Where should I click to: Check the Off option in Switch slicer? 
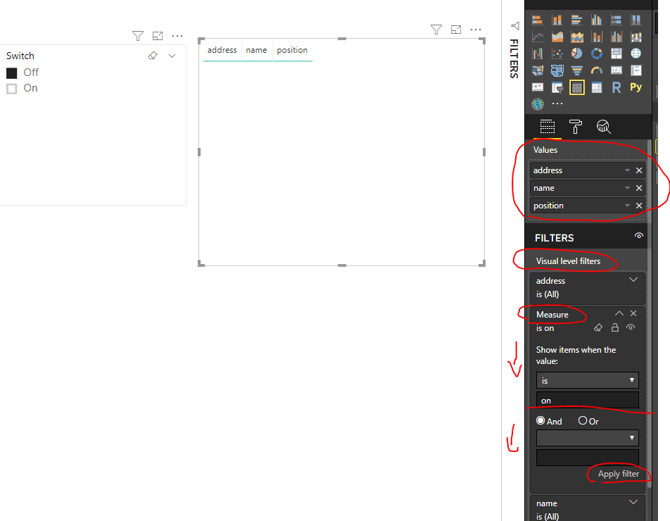[x=11, y=73]
